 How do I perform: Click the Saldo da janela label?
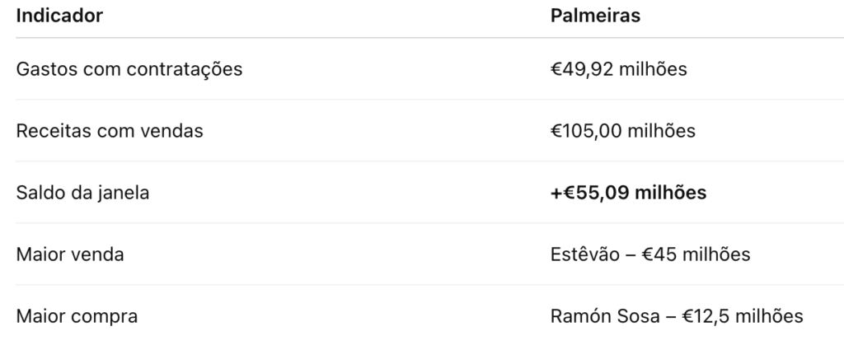pyautogui.click(x=83, y=193)
